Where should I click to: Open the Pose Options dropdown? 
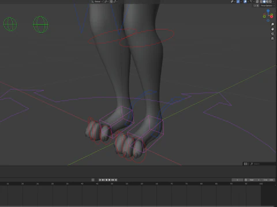pos(268,6)
